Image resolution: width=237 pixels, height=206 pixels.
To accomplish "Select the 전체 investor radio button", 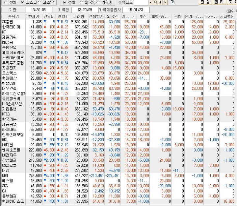I will pos(65,2).
